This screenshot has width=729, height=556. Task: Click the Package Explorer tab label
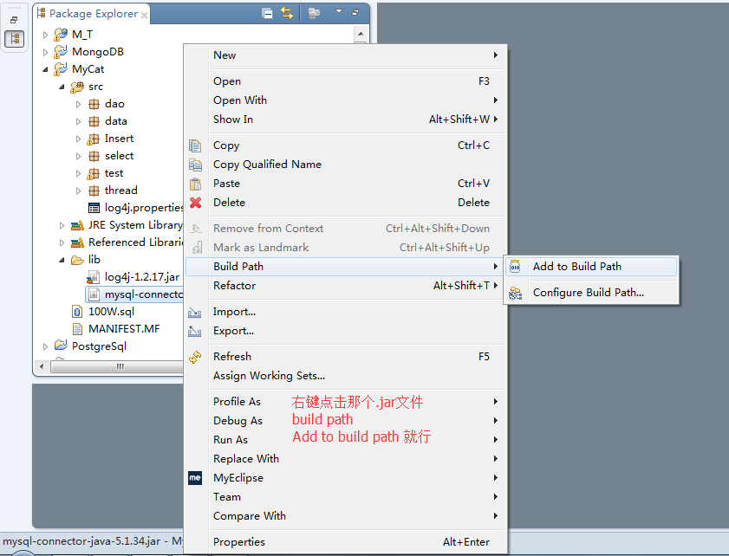pyautogui.click(x=93, y=14)
